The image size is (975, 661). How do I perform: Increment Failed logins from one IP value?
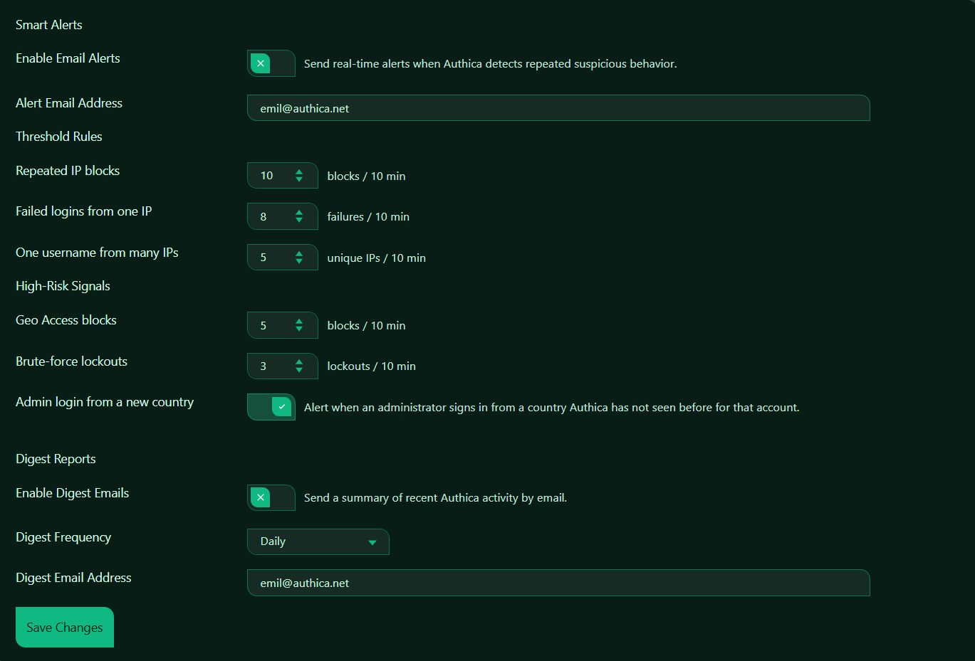coord(299,212)
